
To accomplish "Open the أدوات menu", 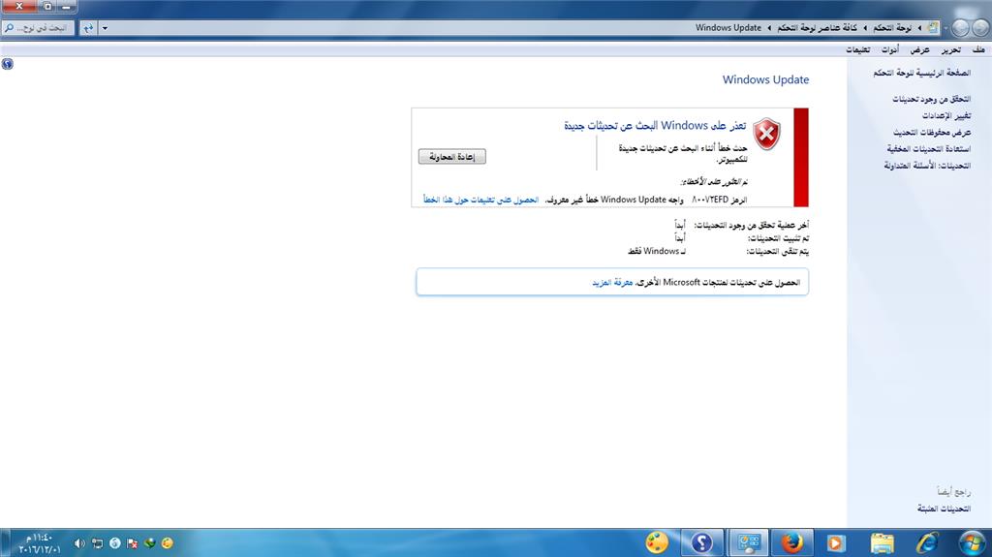I will click(890, 49).
